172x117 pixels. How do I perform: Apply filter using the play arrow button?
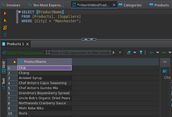(114, 53)
